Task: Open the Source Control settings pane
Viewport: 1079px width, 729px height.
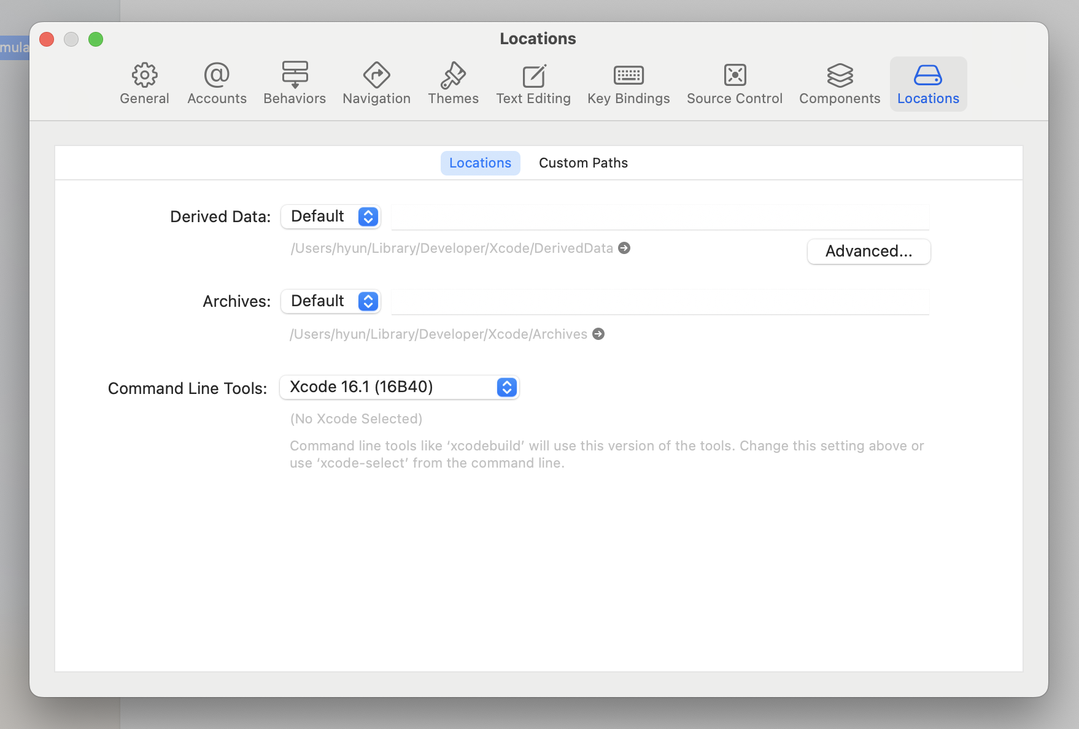Action: tap(735, 84)
